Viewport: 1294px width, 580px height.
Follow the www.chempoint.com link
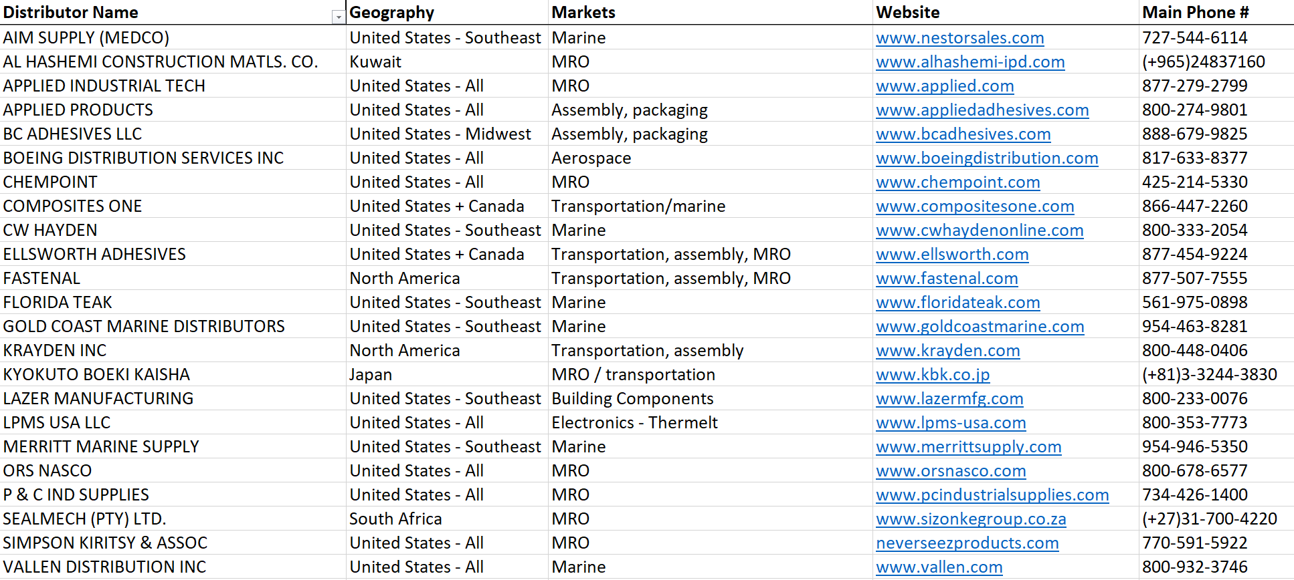957,182
